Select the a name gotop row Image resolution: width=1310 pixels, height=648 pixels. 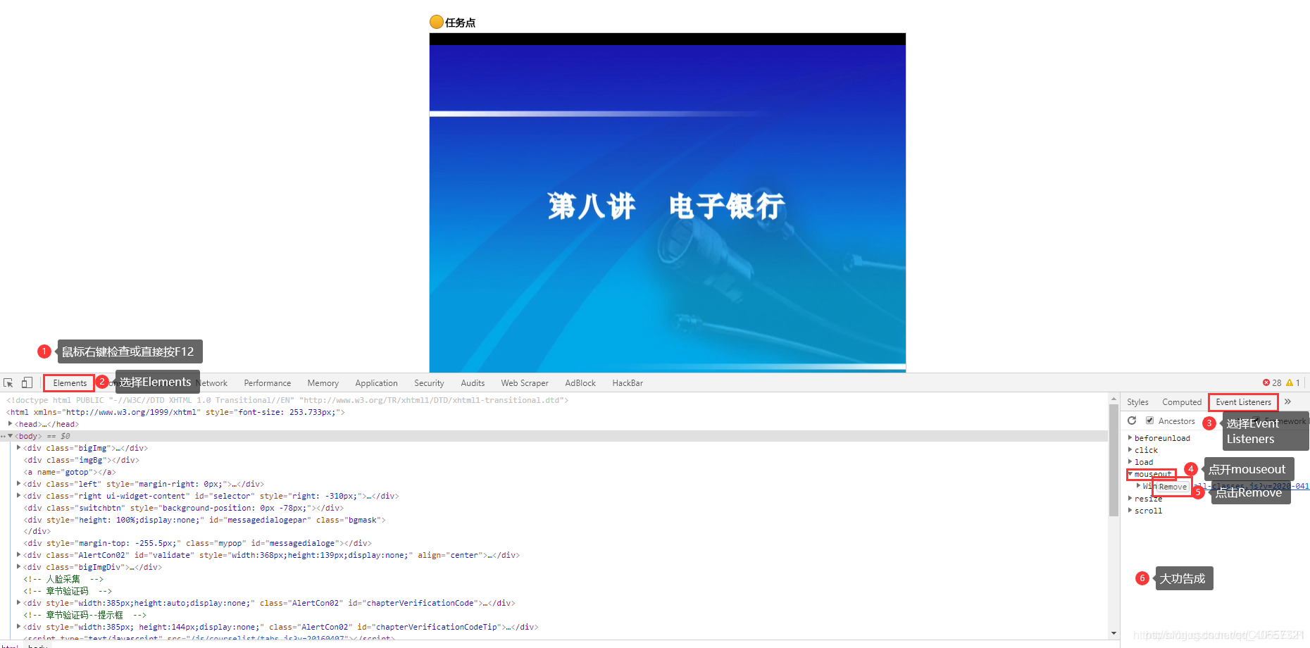tap(554, 472)
